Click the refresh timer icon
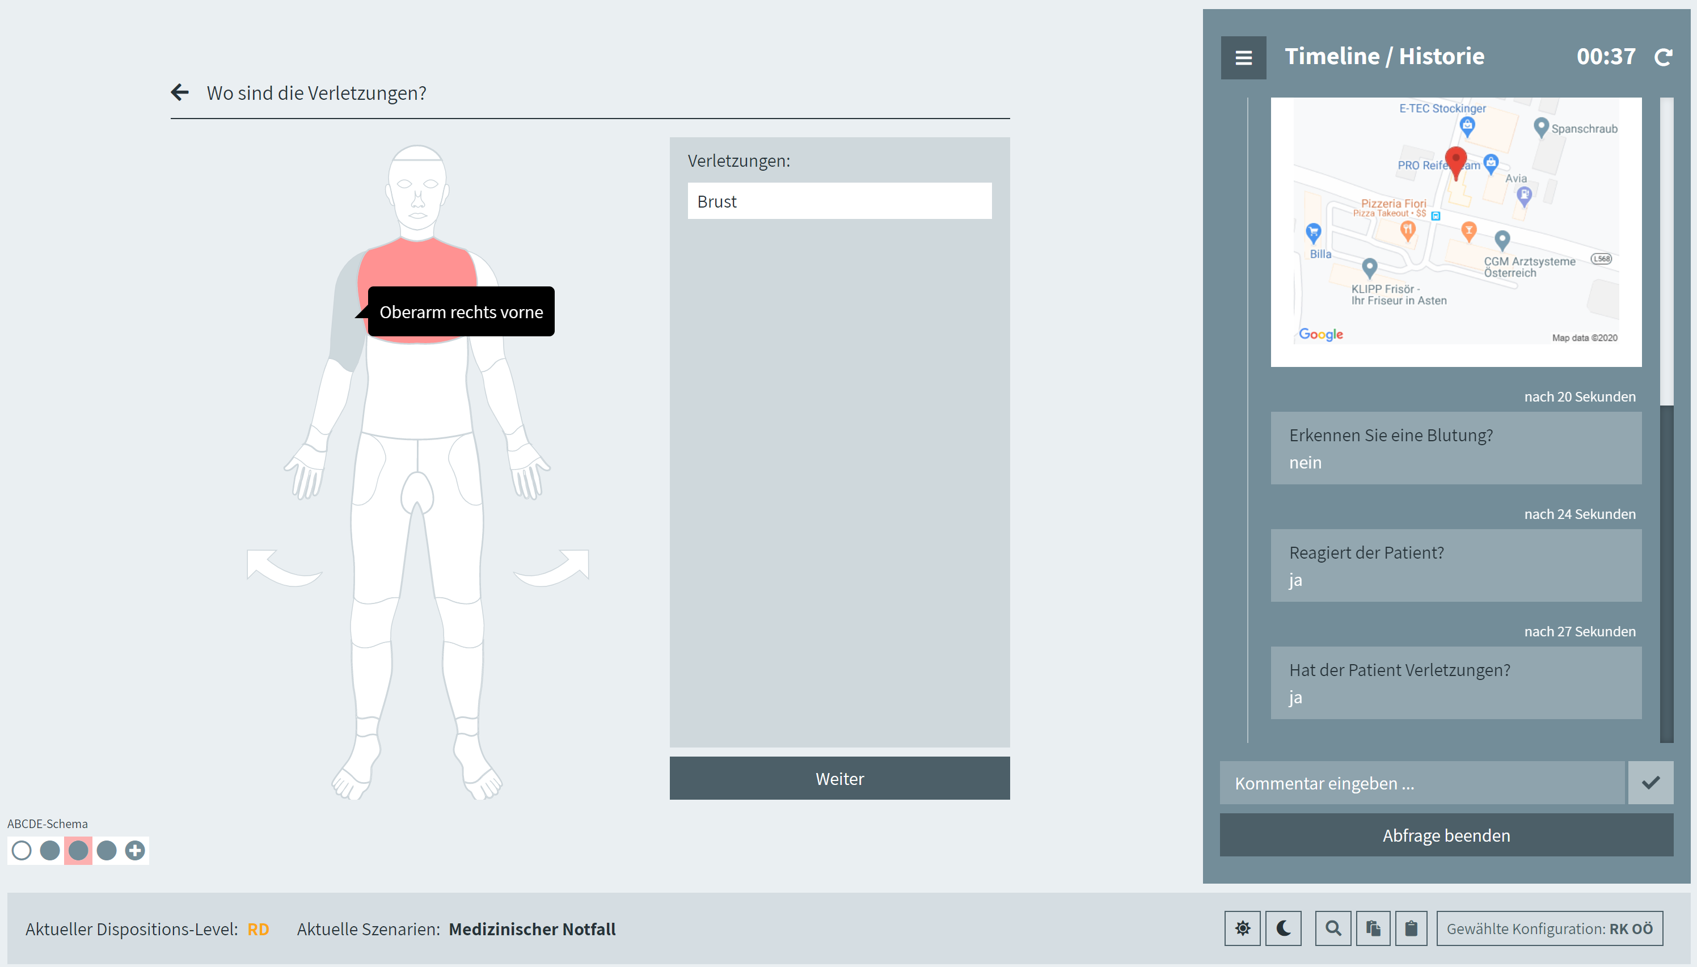Viewport: 1697px width, 967px height. point(1662,58)
